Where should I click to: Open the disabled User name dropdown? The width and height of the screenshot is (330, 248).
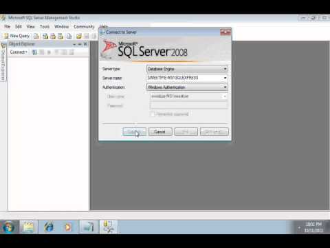(225, 96)
